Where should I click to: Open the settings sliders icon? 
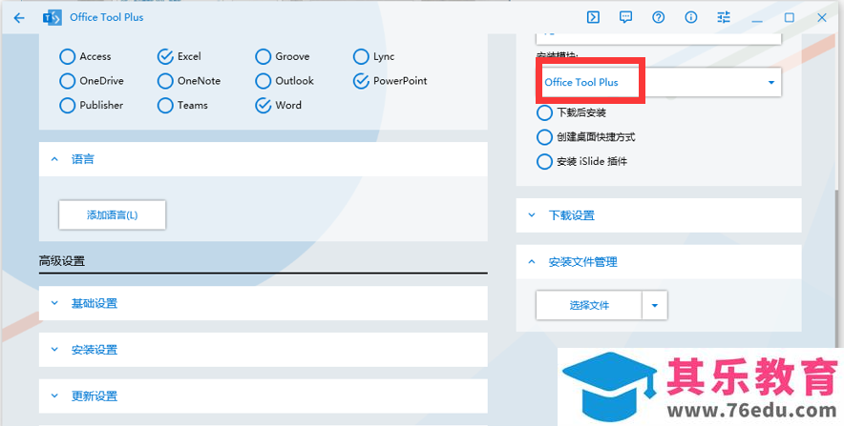pyautogui.click(x=724, y=18)
